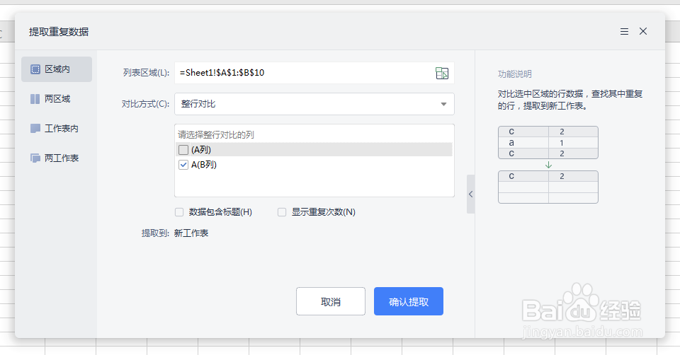Switch to 两区域 mode

click(x=57, y=99)
